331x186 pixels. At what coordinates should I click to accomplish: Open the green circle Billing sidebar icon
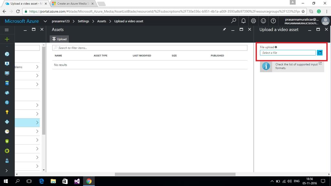[x=7, y=151]
